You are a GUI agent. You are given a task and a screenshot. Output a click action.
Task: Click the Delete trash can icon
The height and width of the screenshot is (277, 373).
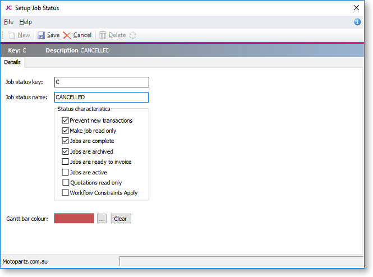tap(103, 35)
